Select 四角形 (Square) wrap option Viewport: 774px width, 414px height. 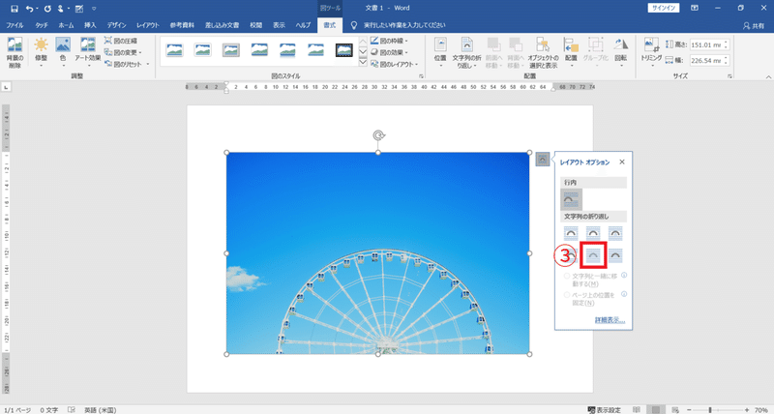click(x=571, y=233)
